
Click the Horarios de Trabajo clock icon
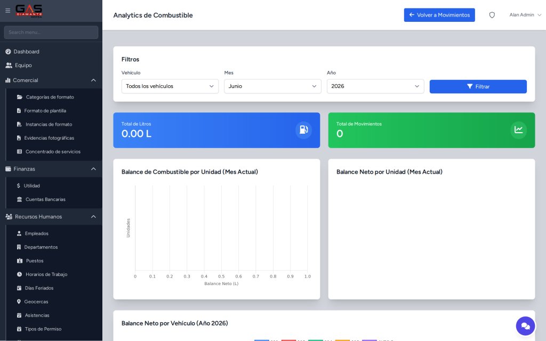pyautogui.click(x=19, y=274)
